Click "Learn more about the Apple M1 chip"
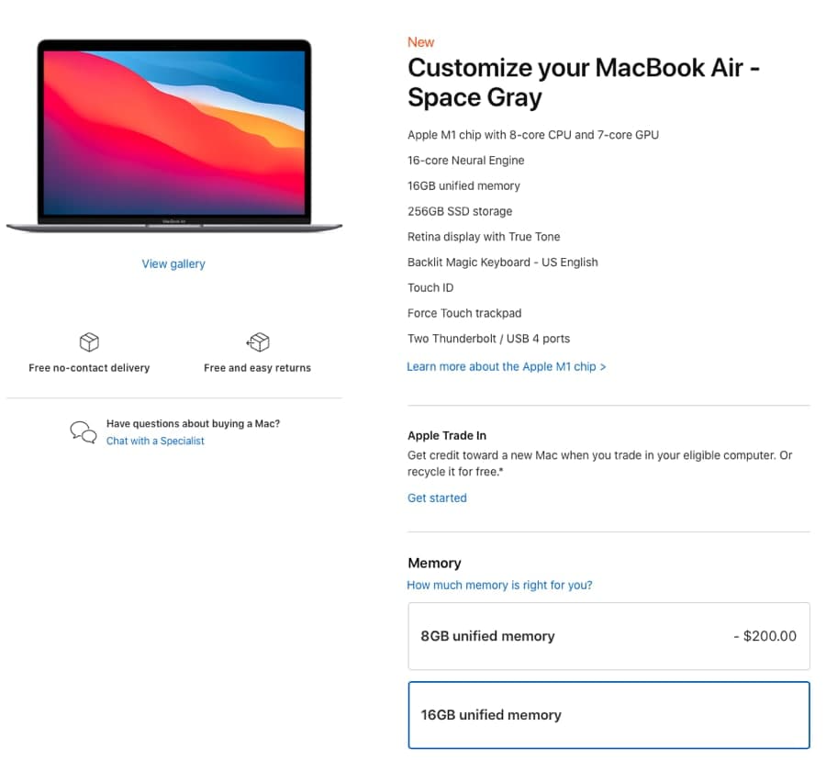Image resolution: width=826 pixels, height=760 pixels. 507,366
